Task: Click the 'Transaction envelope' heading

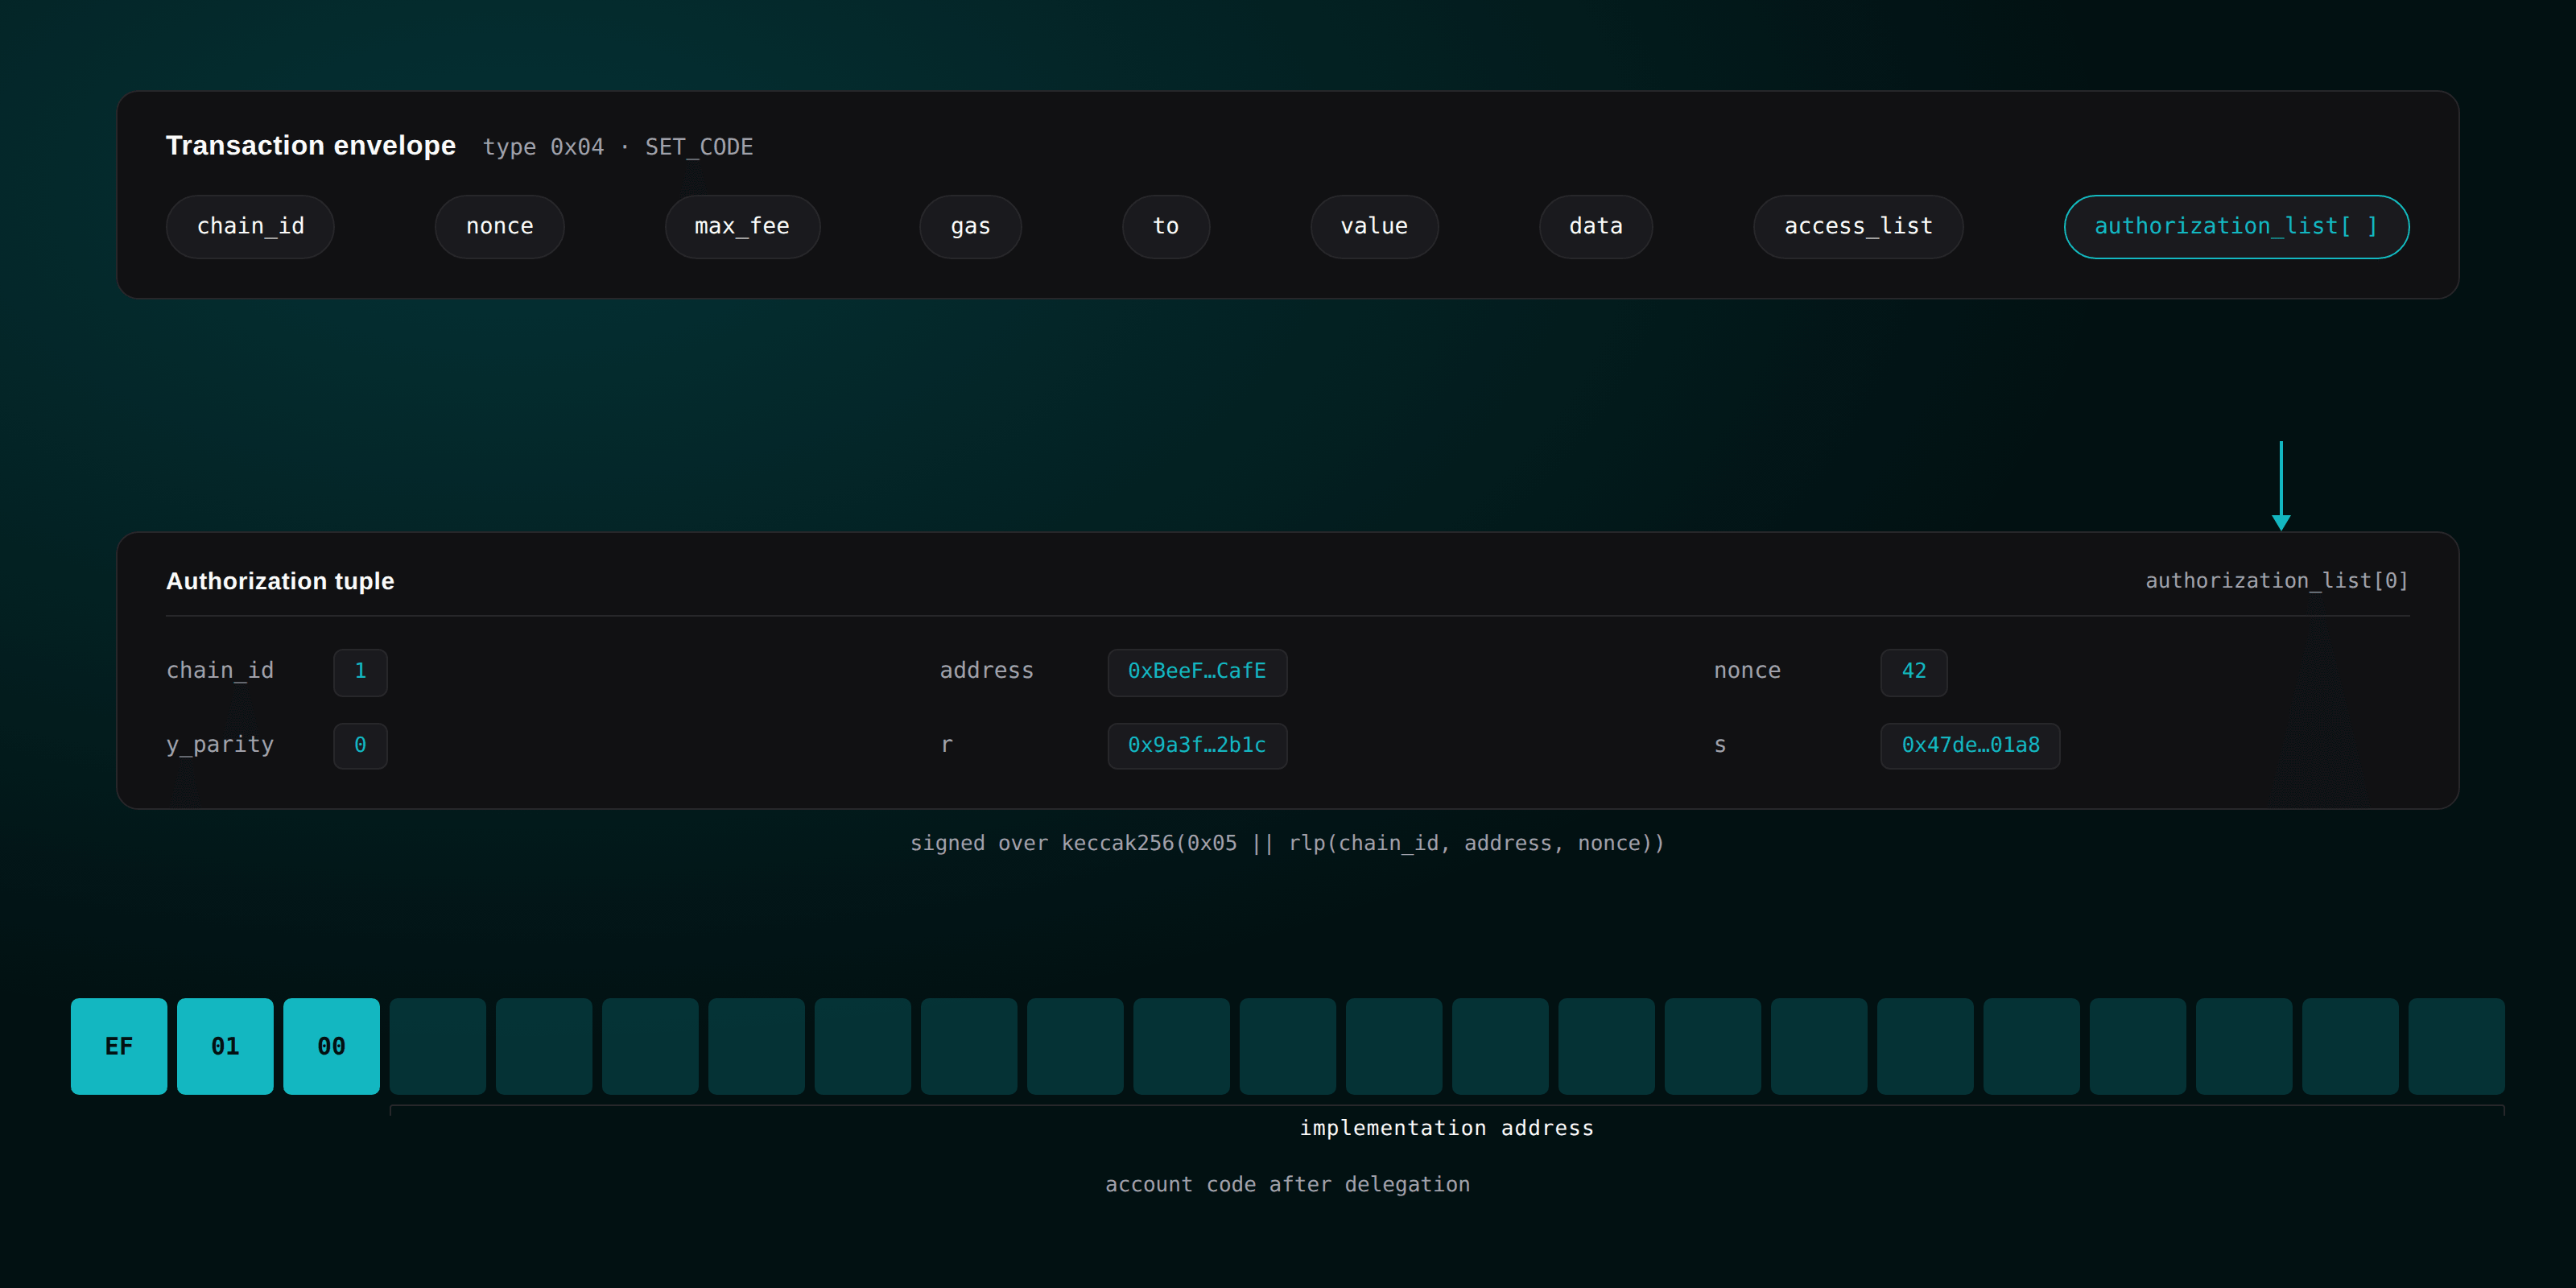Action: 311,146
